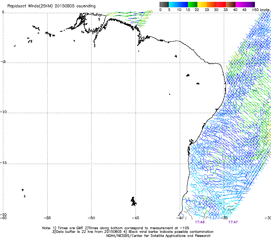Click the '-50' longitude axis label
This screenshot has width=271, height=238.
(x=92, y=218)
